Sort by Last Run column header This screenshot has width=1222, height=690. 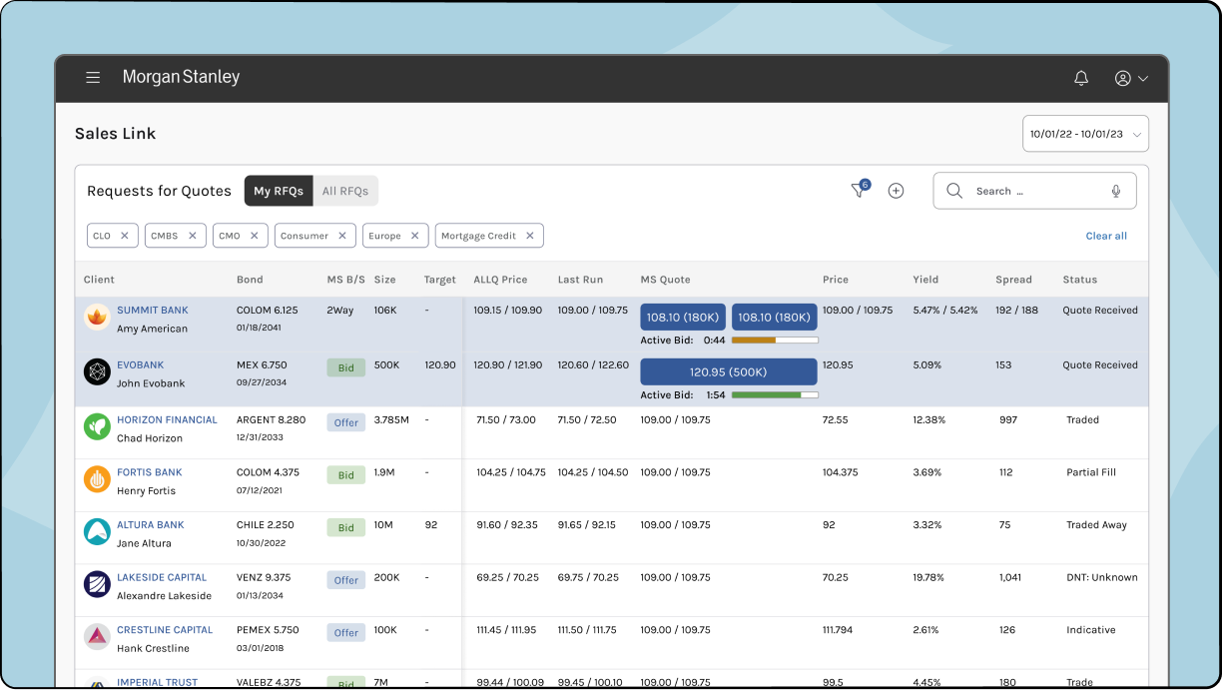point(580,280)
